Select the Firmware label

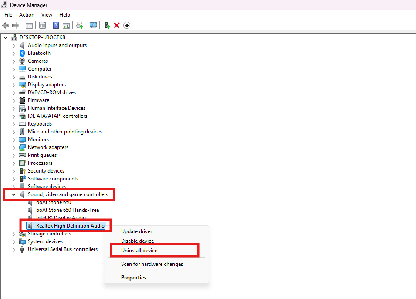tap(38, 100)
